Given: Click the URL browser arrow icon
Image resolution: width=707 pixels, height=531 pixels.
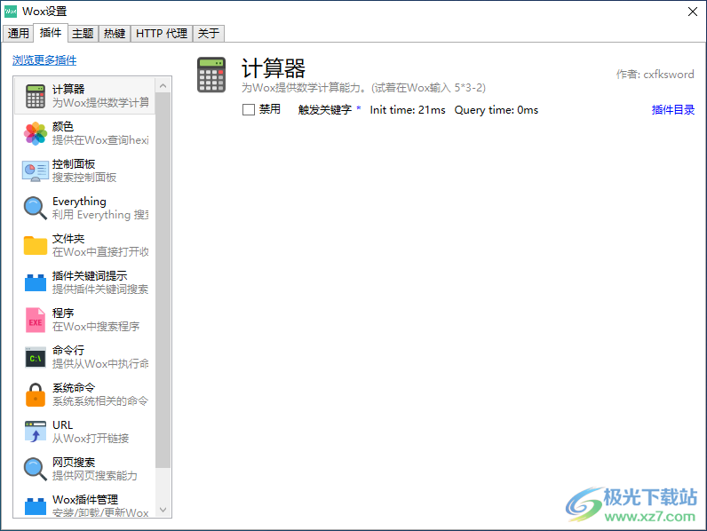Looking at the screenshot, I should point(36,432).
